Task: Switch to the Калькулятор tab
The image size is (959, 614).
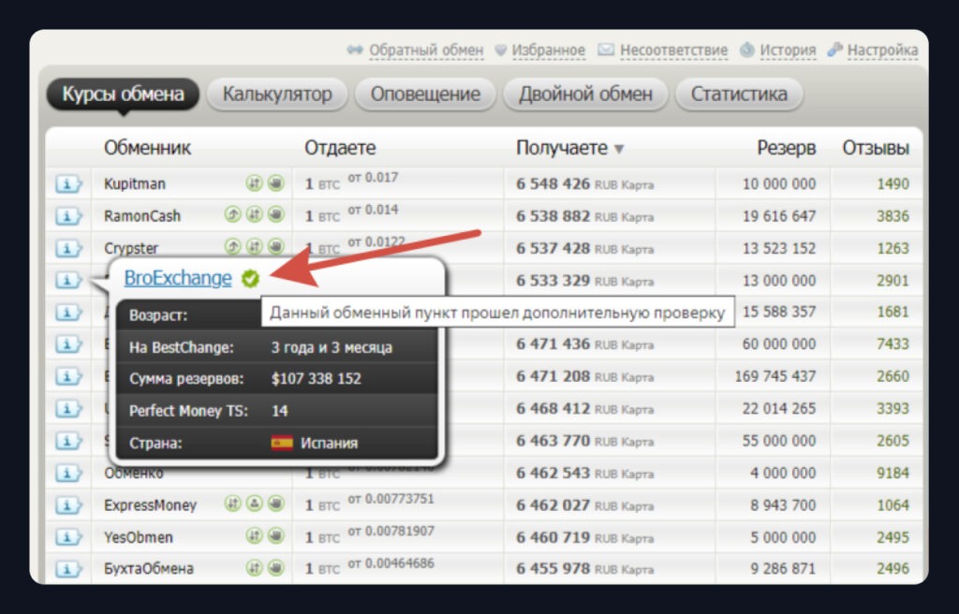Action: coord(277,95)
